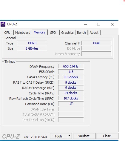Click the empty Total CAS# (tRDRAM) field
Image resolution: width=125 pixels, height=141 pixels.
tap(71, 114)
